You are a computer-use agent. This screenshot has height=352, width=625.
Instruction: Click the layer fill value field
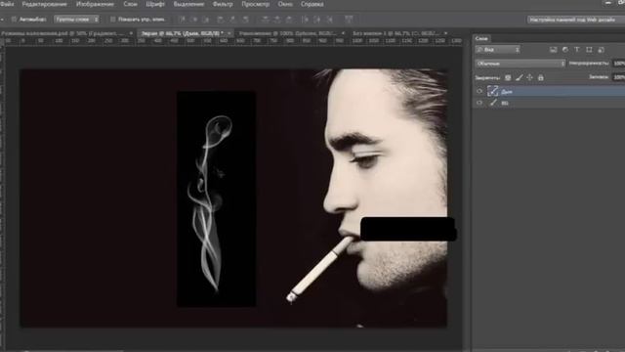(618, 77)
